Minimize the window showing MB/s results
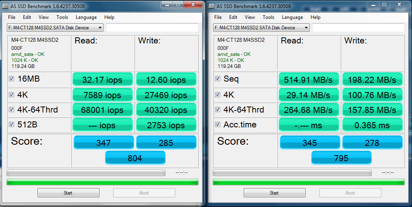 tap(372, 4)
